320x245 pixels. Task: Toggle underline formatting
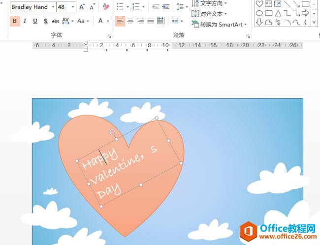tap(35, 21)
